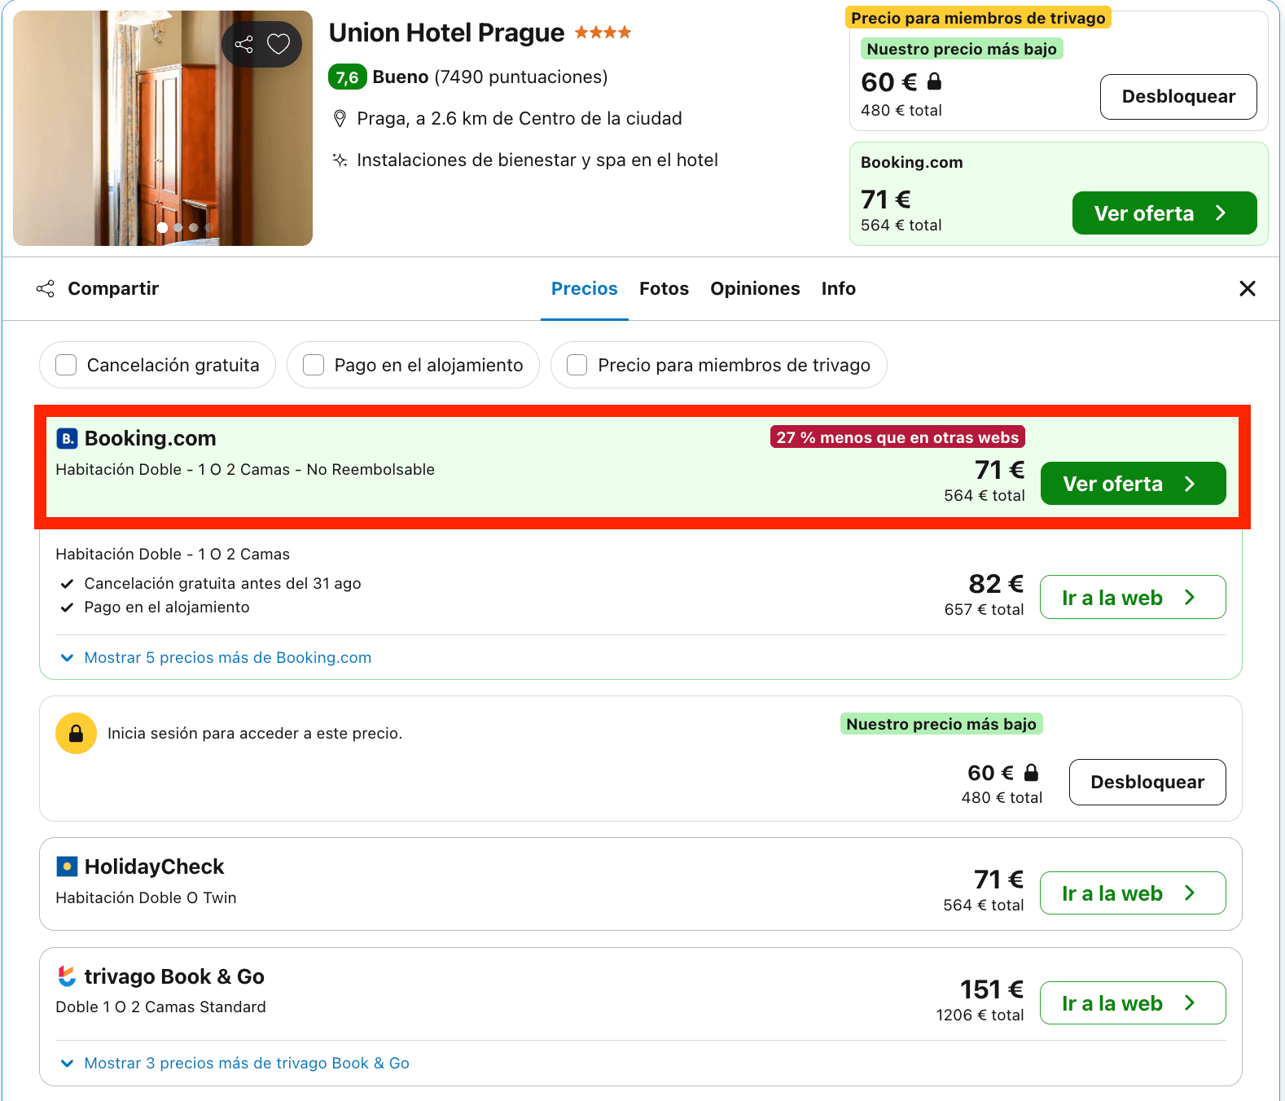Click the HolidayCheck logo icon
The width and height of the screenshot is (1285, 1101).
coord(67,866)
